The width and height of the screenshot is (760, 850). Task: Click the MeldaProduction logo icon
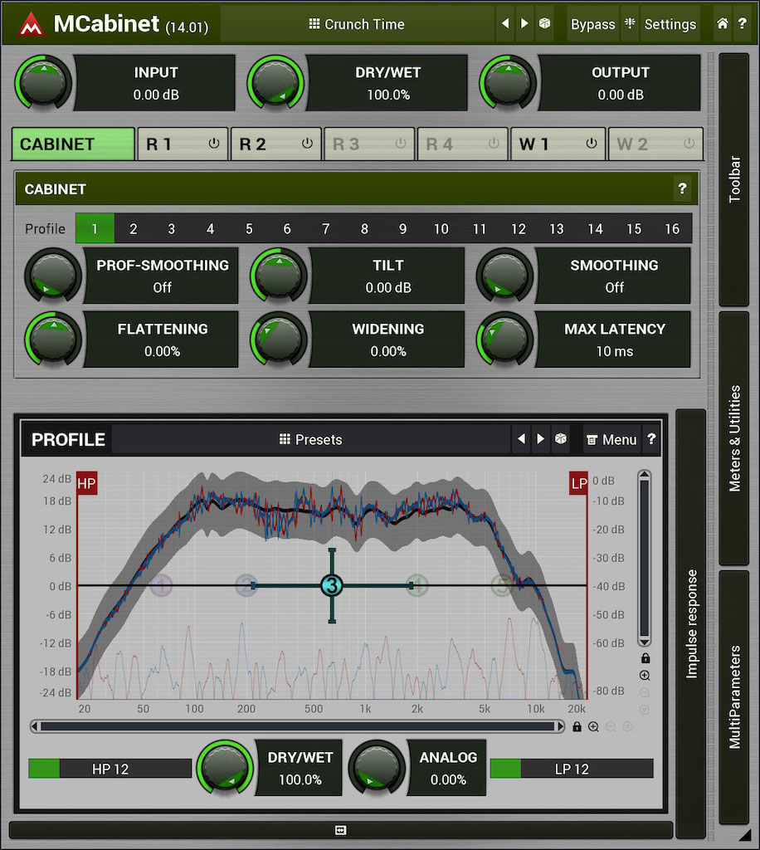(x=31, y=25)
